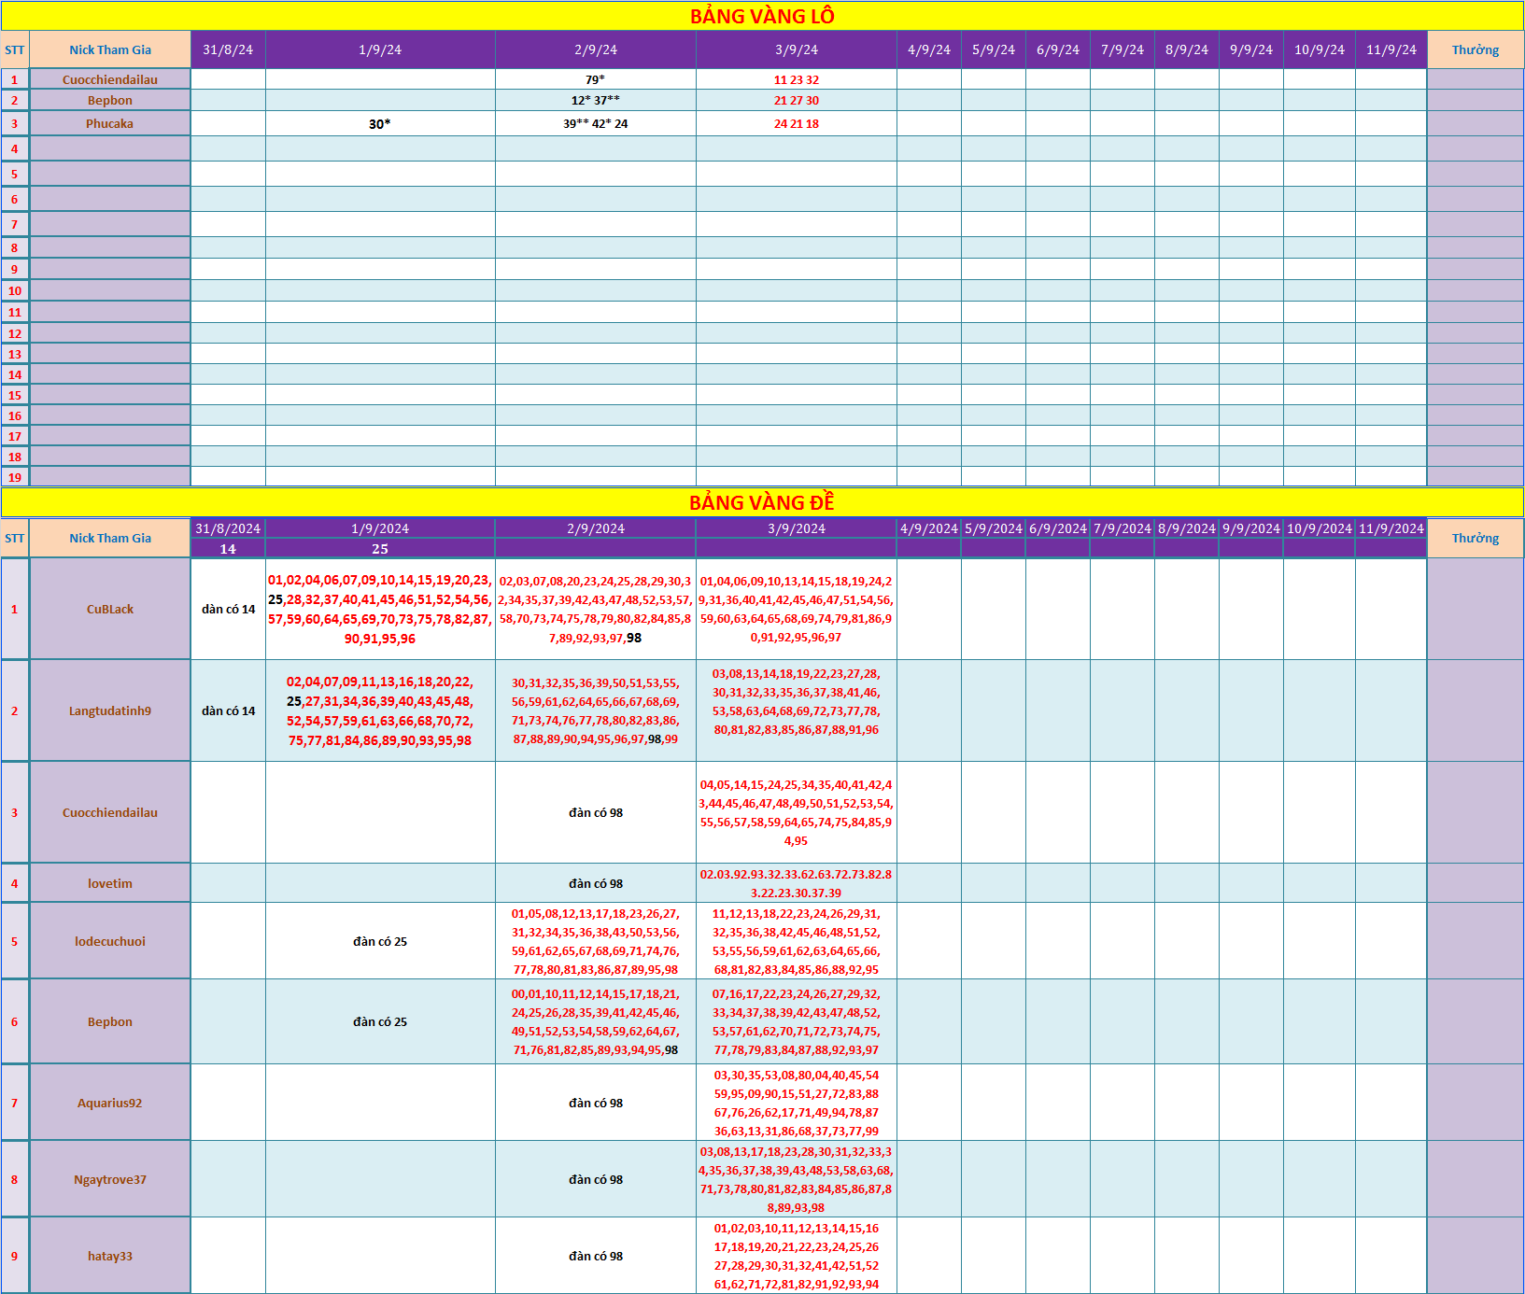Click "Thưởng" header in the Đề table
1525x1294 pixels.
1476,538
